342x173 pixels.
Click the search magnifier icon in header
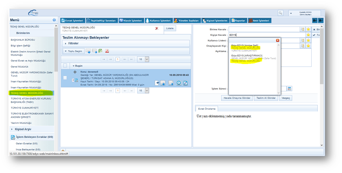pyautogui.click(x=281, y=13)
